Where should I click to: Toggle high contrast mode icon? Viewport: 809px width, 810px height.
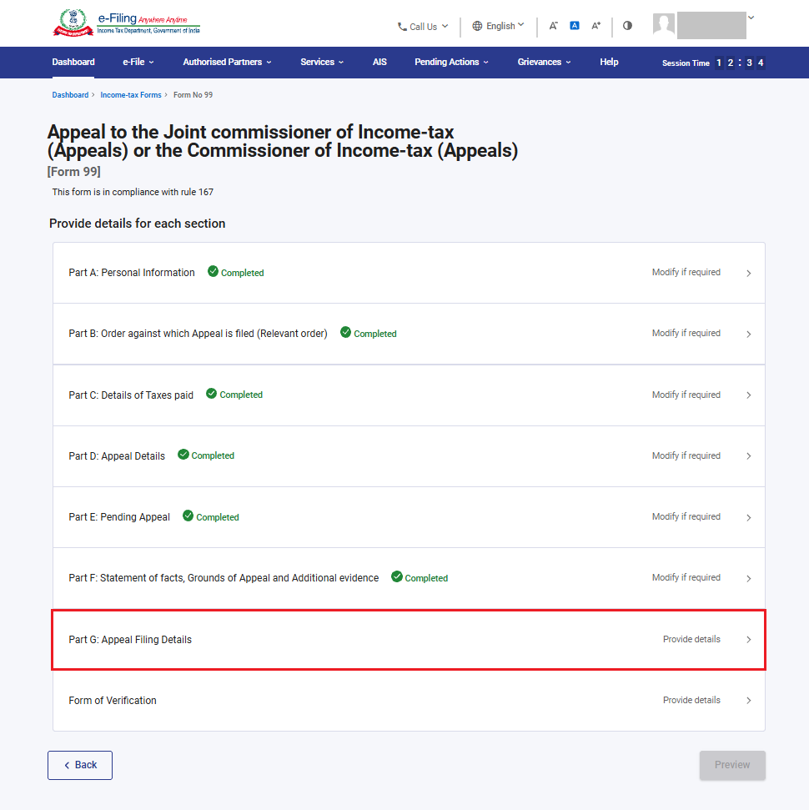627,26
